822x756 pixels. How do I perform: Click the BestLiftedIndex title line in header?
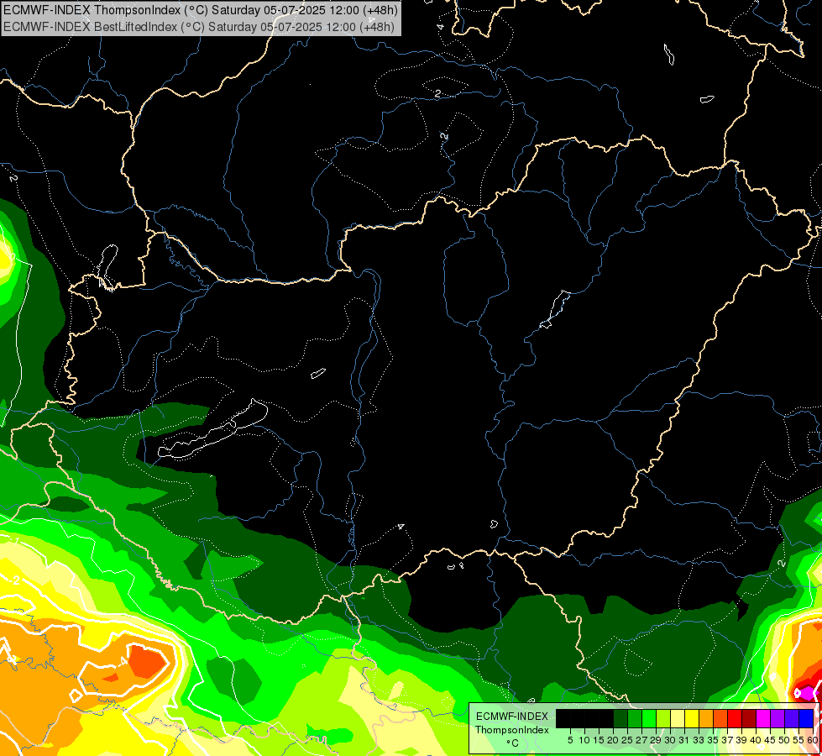198,26
